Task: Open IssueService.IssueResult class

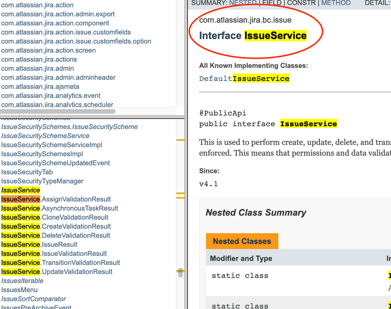Action: (39, 244)
